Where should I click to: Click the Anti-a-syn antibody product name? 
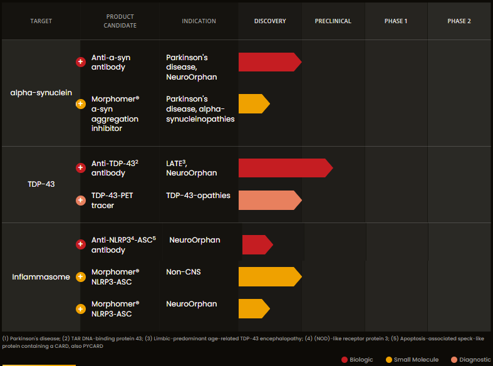click(111, 62)
